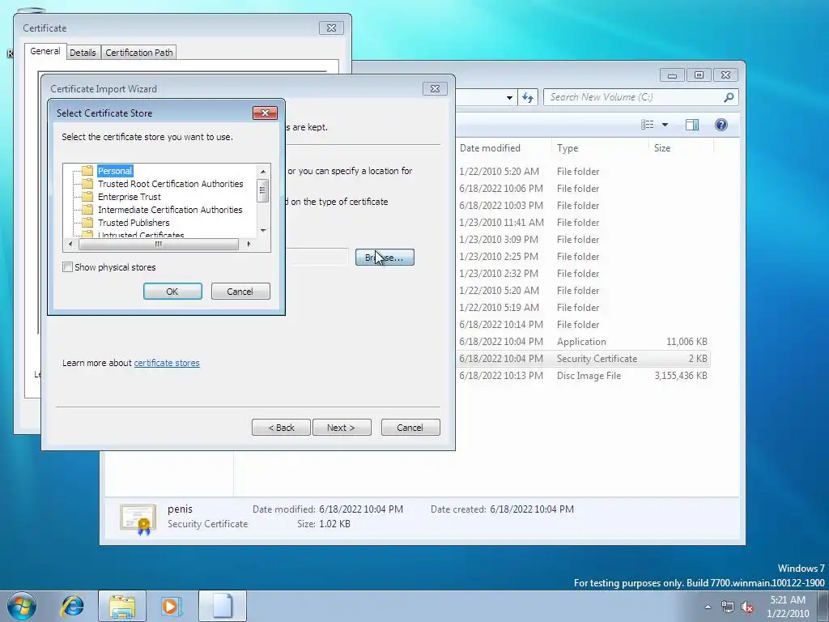Open the Certification Path tab

[x=138, y=53]
